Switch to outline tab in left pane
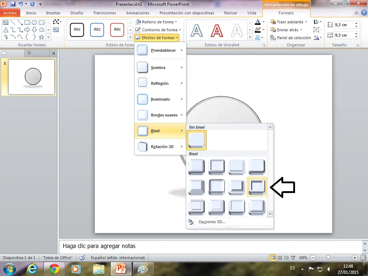368x276 pixels. [29, 53]
